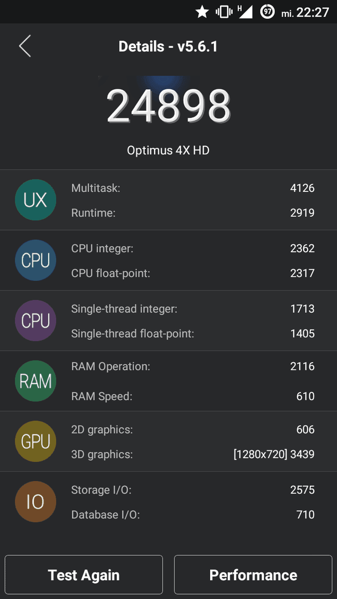This screenshot has height=599, width=337.
Task: Tap the yellow GPU category icon
Action: tap(35, 441)
